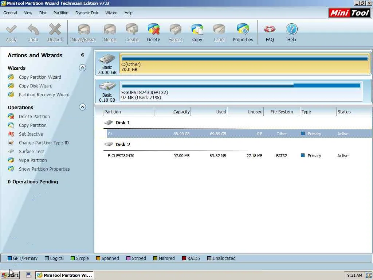
Task: Sort by the Partition column header
Action: tap(129, 112)
